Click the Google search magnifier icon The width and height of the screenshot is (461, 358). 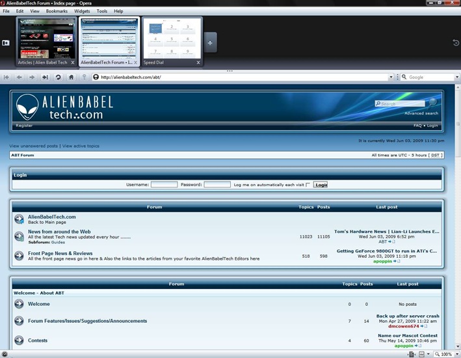point(404,77)
